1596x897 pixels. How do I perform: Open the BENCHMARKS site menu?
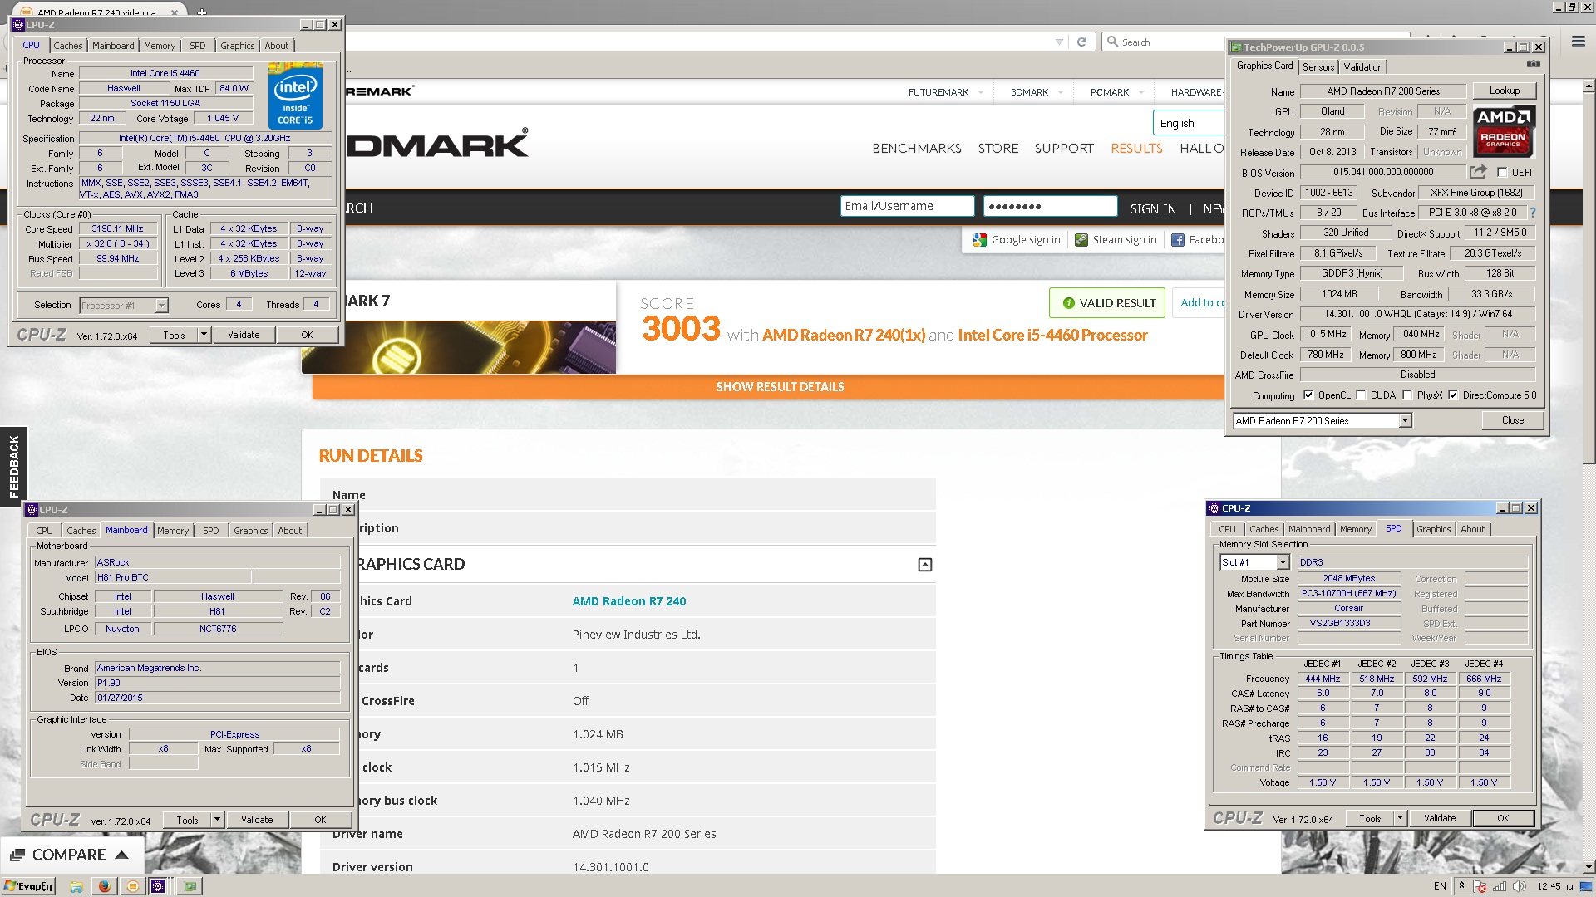tap(917, 149)
